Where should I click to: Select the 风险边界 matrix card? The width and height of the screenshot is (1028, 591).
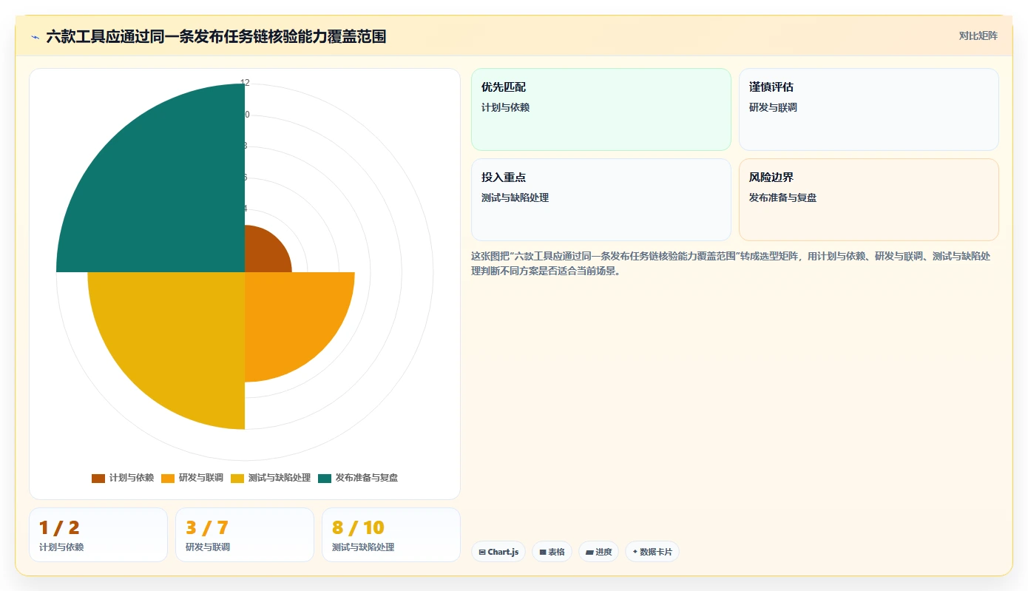click(869, 200)
